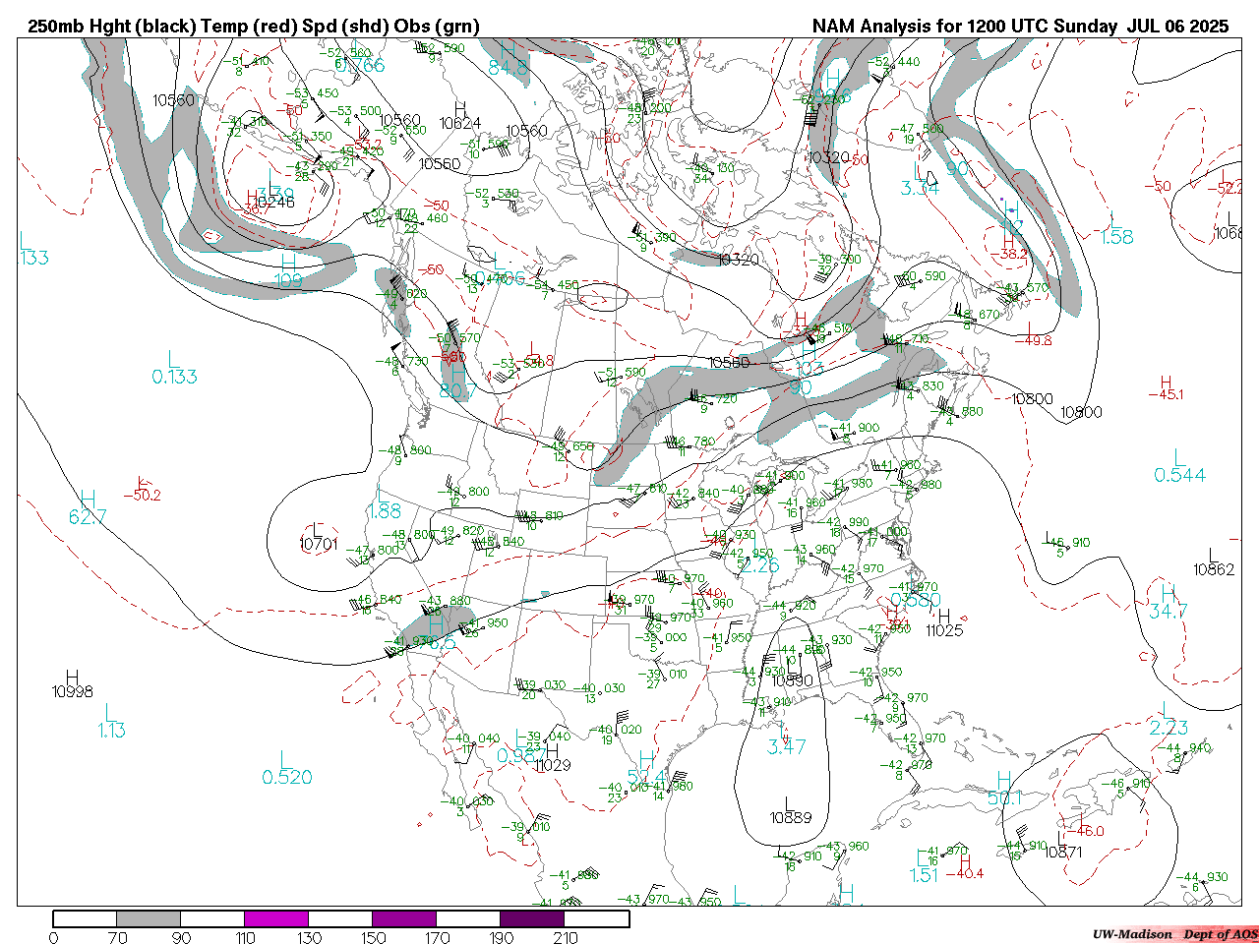The height and width of the screenshot is (944, 1259).
Task: Click the cyan "2.26" speed label
Action: (758, 565)
